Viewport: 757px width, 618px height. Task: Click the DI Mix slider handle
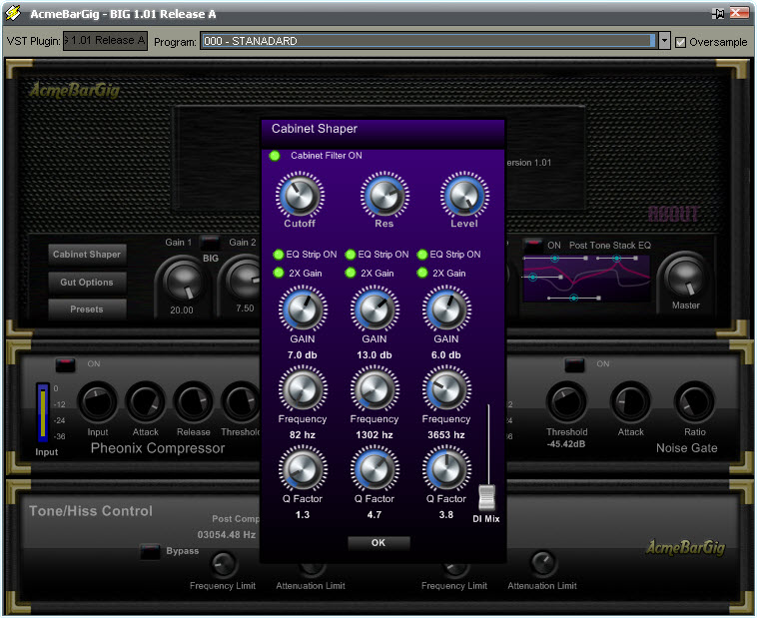click(487, 498)
